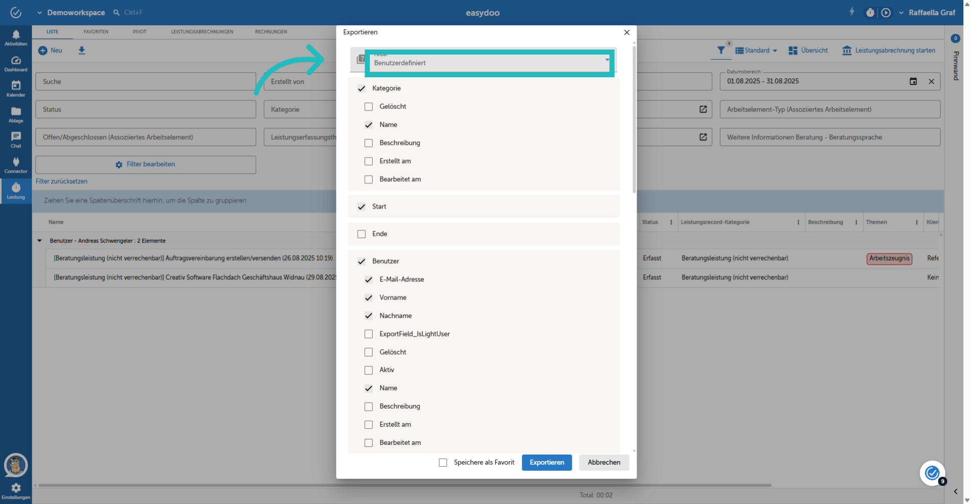Uncheck the Vorname checkbox
This screenshot has height=504, width=971.
[x=369, y=297]
